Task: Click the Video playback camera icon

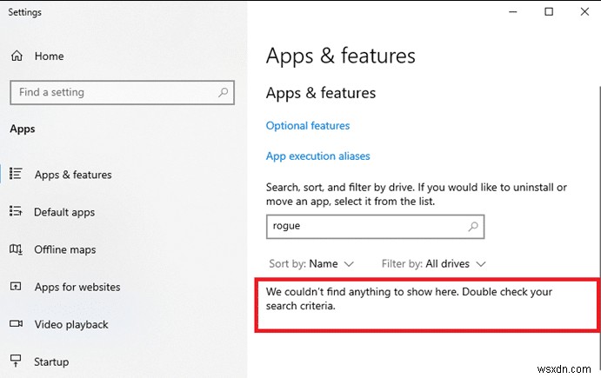Action: [16, 324]
